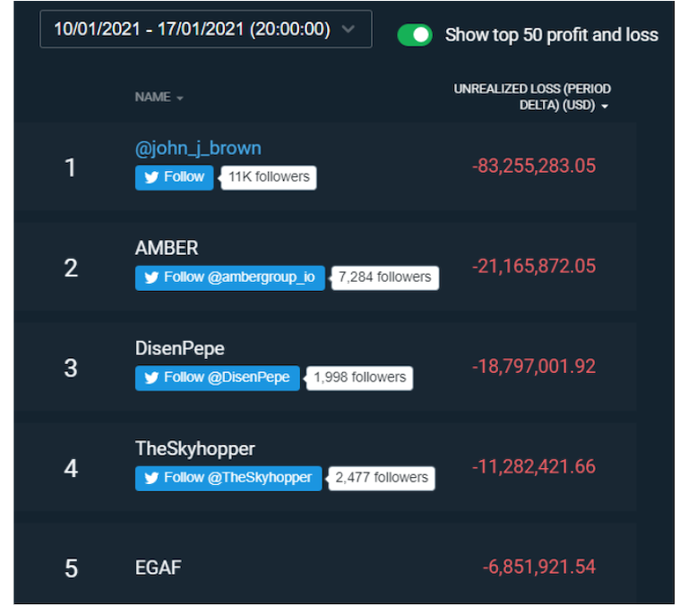This screenshot has height=613, width=688.
Task: Select the DisenPepe trader name
Action: (179, 348)
